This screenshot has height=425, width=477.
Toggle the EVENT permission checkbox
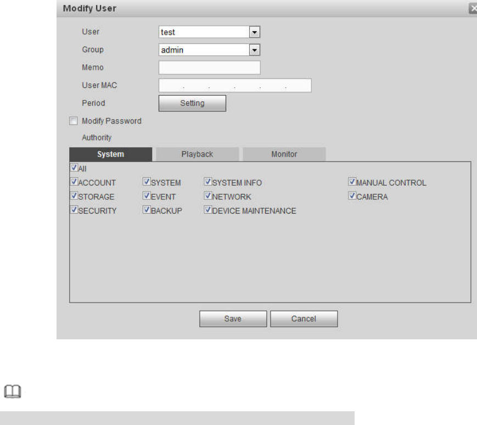click(147, 195)
